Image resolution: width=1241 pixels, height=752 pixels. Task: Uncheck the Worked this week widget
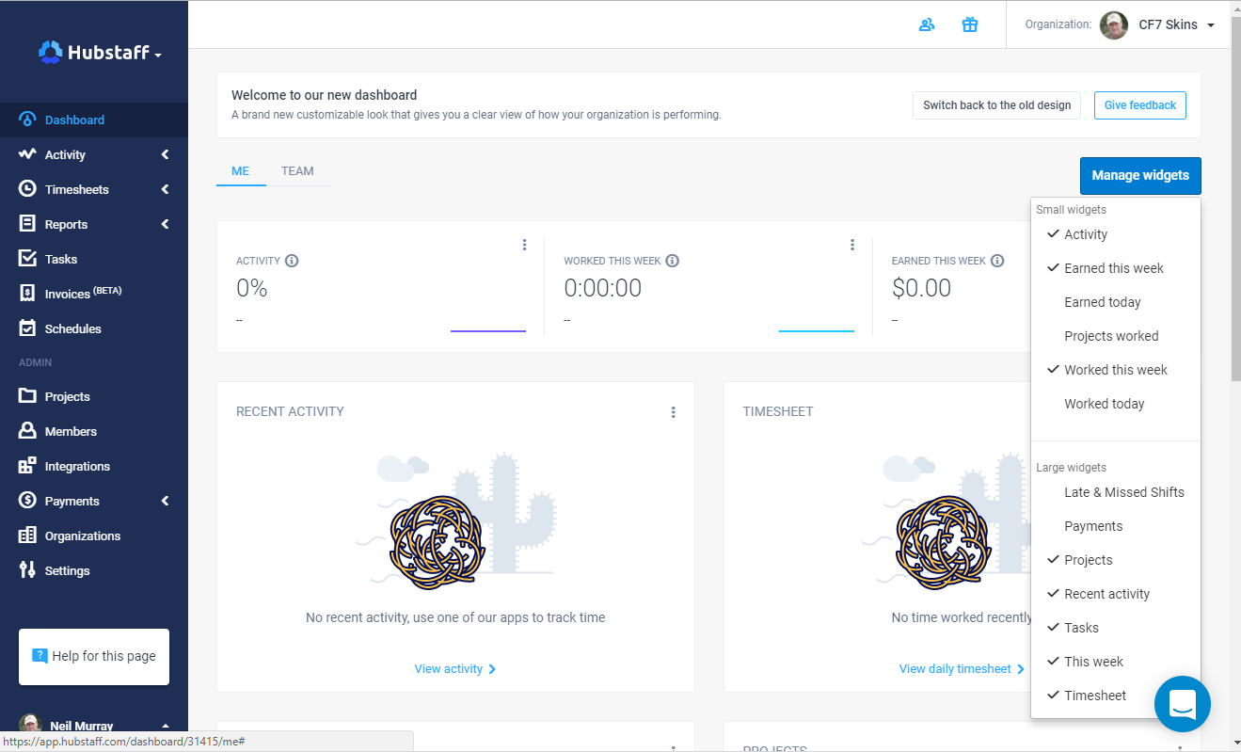click(x=1115, y=370)
